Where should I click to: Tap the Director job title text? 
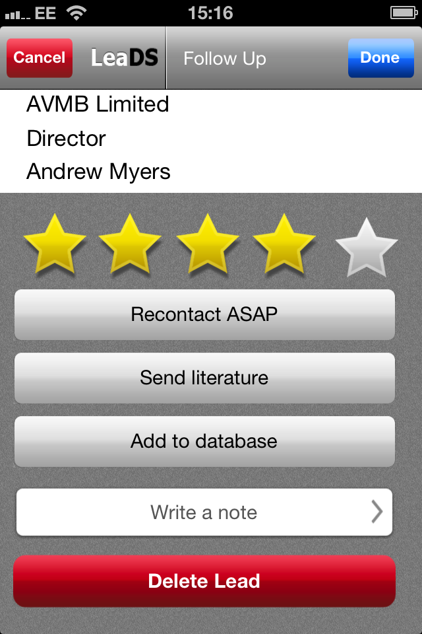pos(66,138)
